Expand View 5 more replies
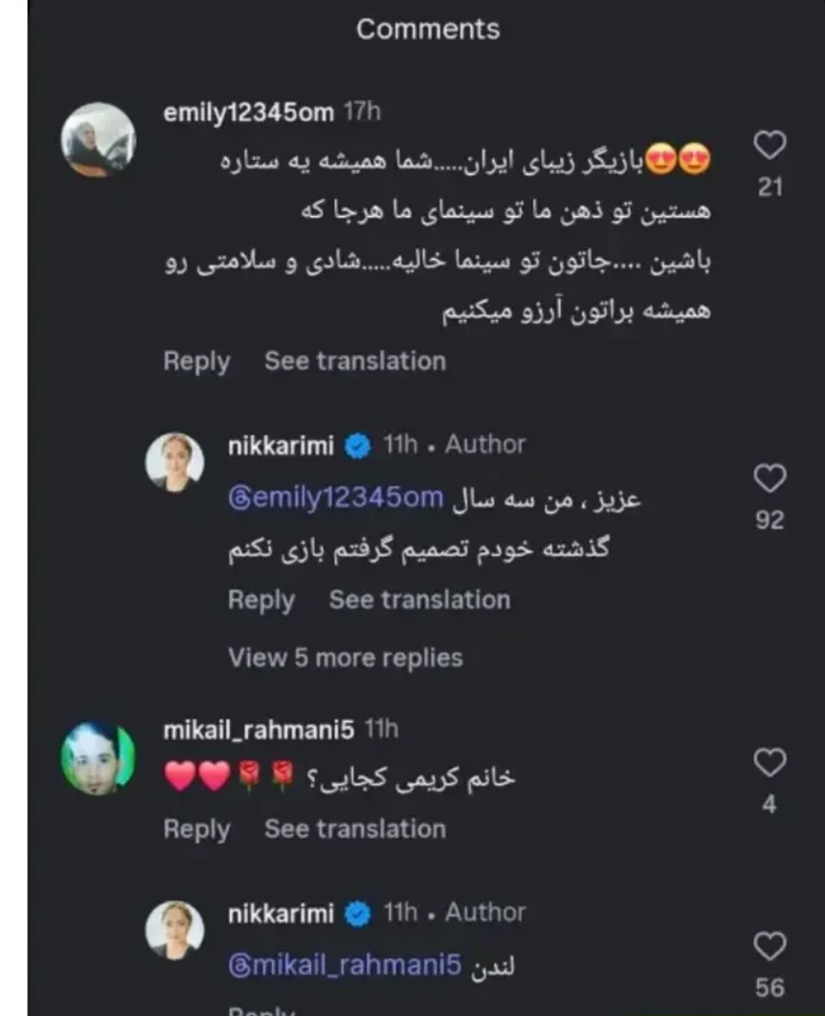The image size is (825, 1016). [345, 658]
